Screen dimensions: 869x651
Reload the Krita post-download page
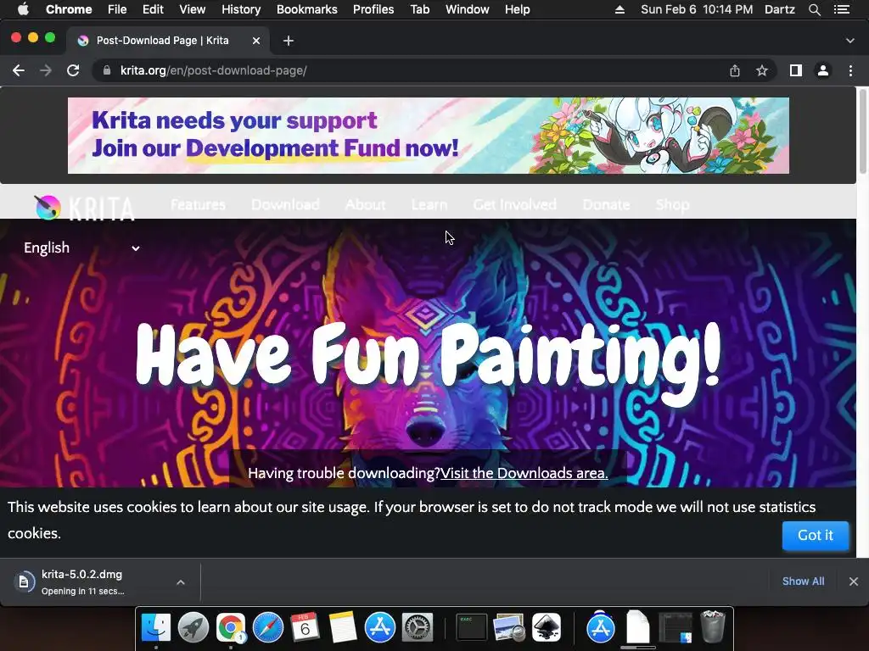pos(73,71)
